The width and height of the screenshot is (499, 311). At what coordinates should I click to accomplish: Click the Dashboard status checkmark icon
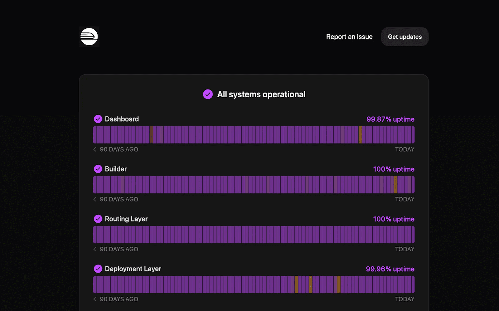click(98, 119)
